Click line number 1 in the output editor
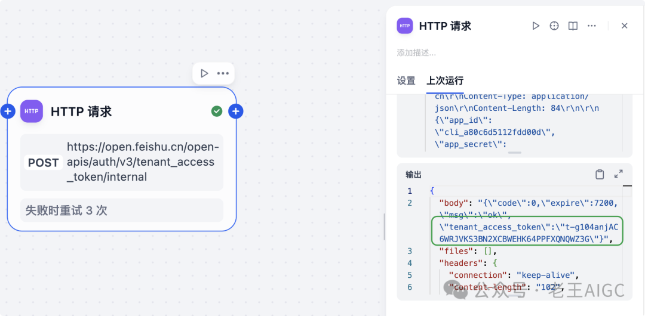645x316 pixels. click(409, 191)
